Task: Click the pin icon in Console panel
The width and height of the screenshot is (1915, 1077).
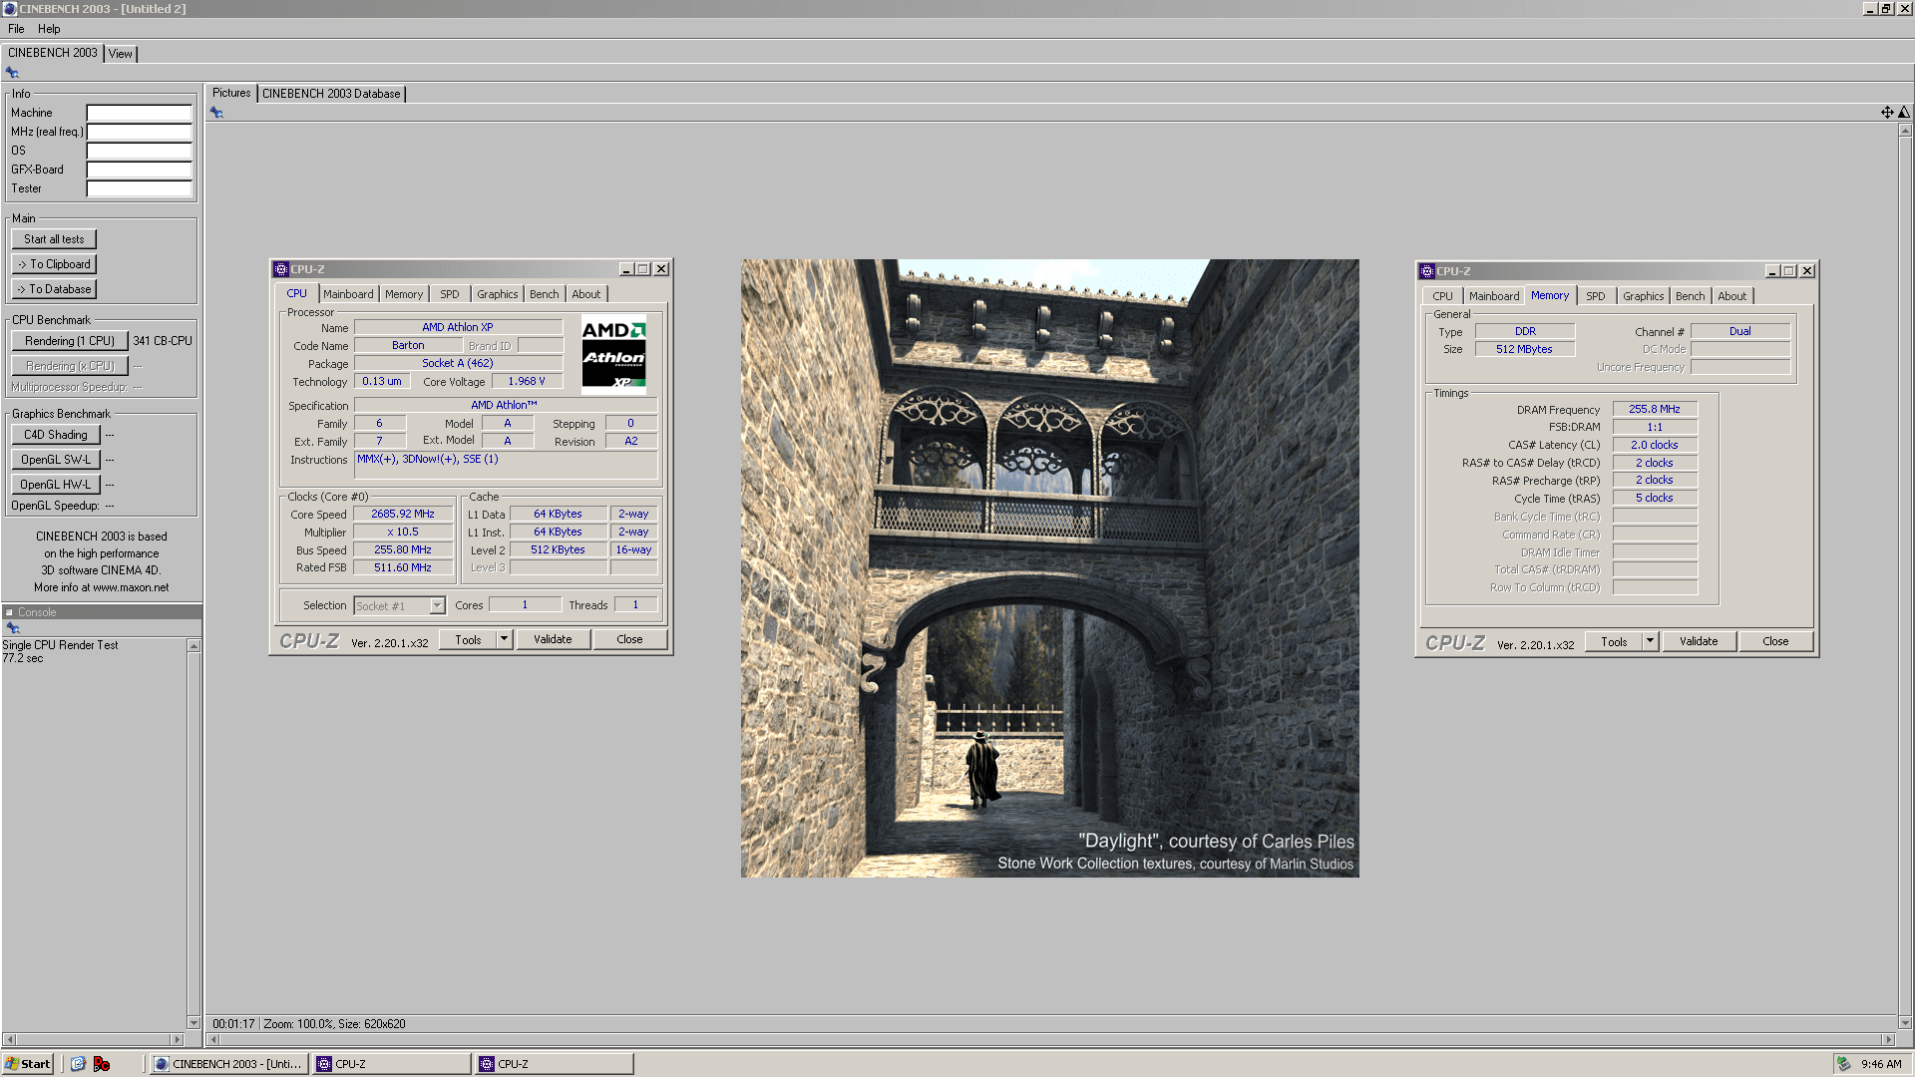Action: coord(13,628)
